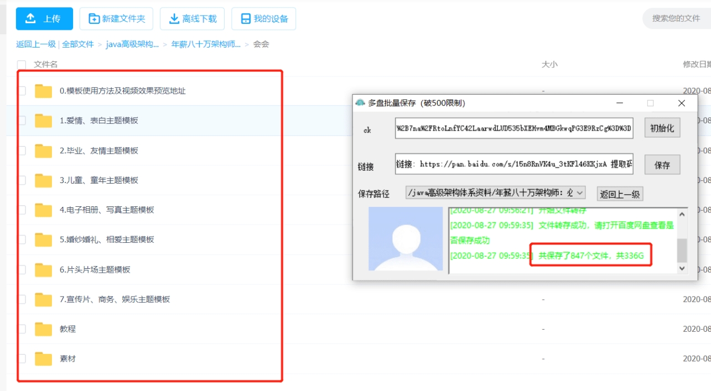Image resolution: width=711 pixels, height=391 pixels.
Task: Check the box for 3.儿童、童年主题模板
Action: click(x=22, y=180)
